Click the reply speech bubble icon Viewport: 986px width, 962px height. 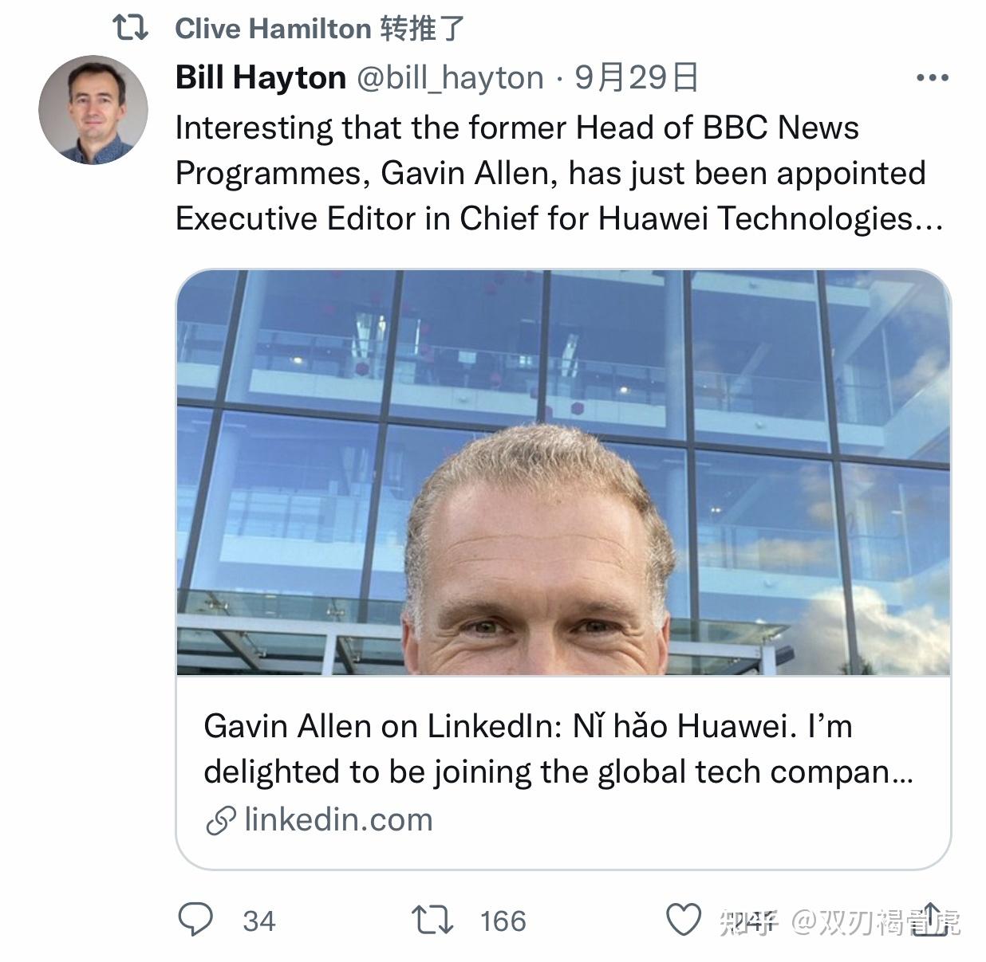[x=195, y=920]
